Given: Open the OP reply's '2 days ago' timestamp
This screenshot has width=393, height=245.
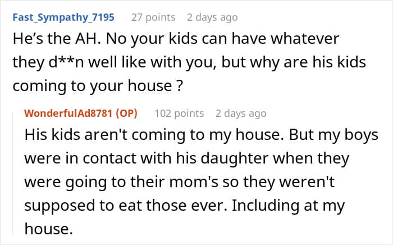Looking at the screenshot, I should pyautogui.click(x=241, y=114).
